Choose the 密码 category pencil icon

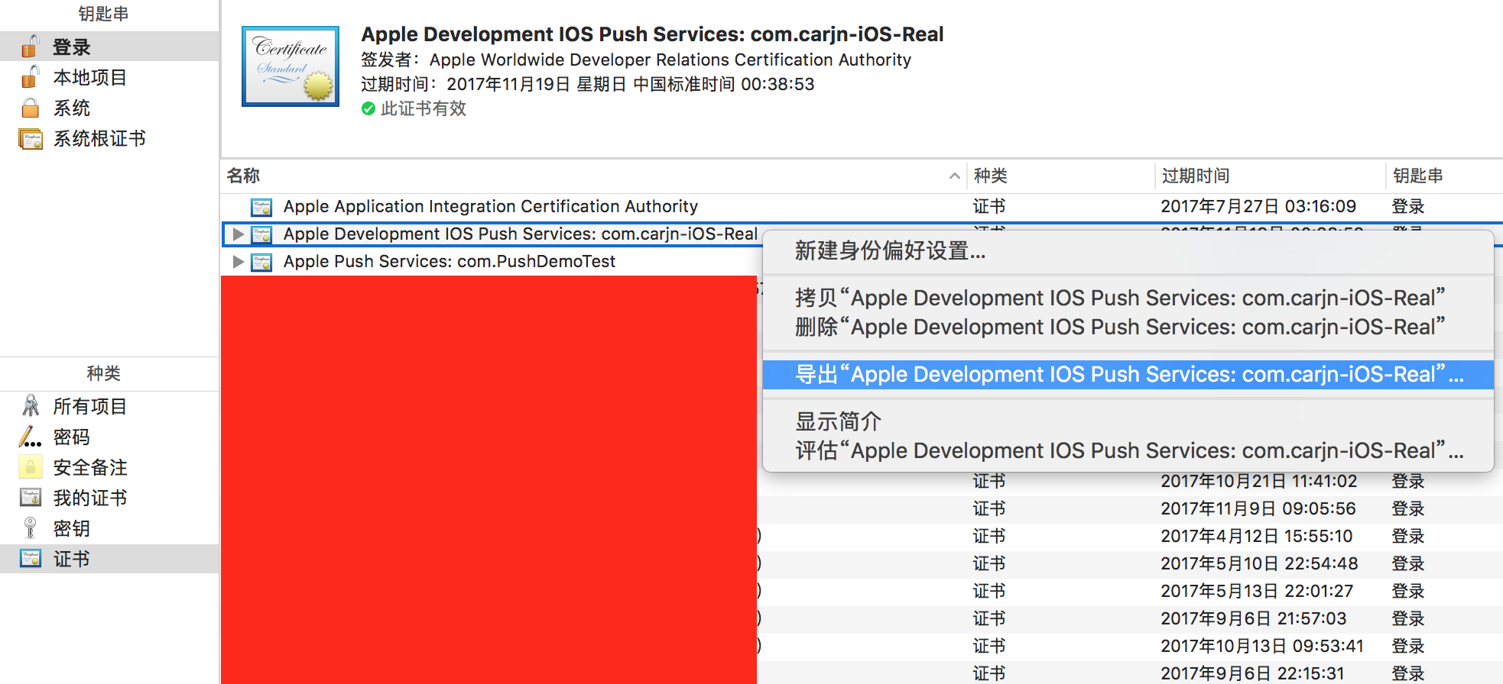[31, 437]
